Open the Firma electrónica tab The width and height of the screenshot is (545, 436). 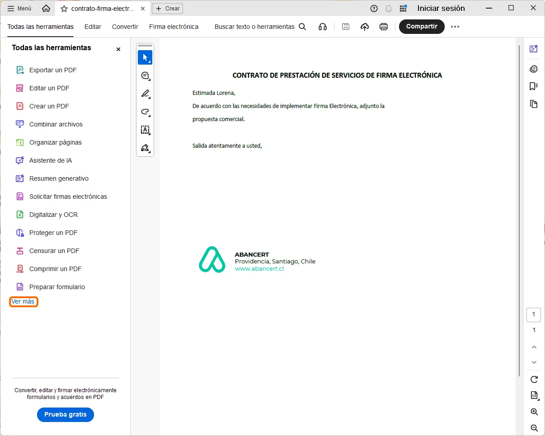point(174,27)
